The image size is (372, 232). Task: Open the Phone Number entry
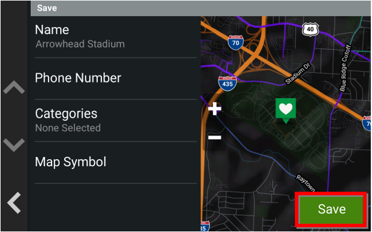tap(116, 78)
